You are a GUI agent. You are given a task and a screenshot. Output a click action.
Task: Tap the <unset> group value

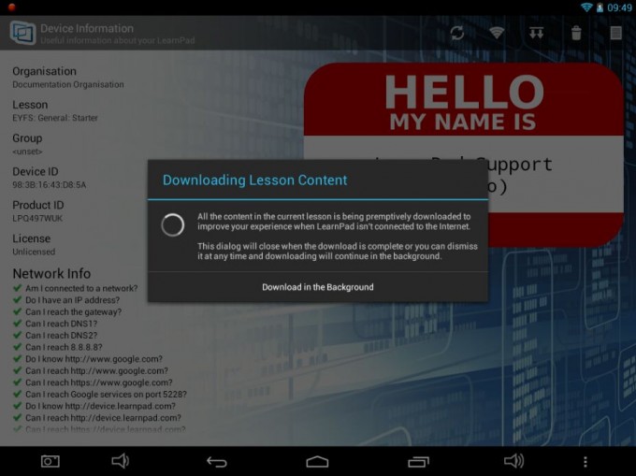27,151
